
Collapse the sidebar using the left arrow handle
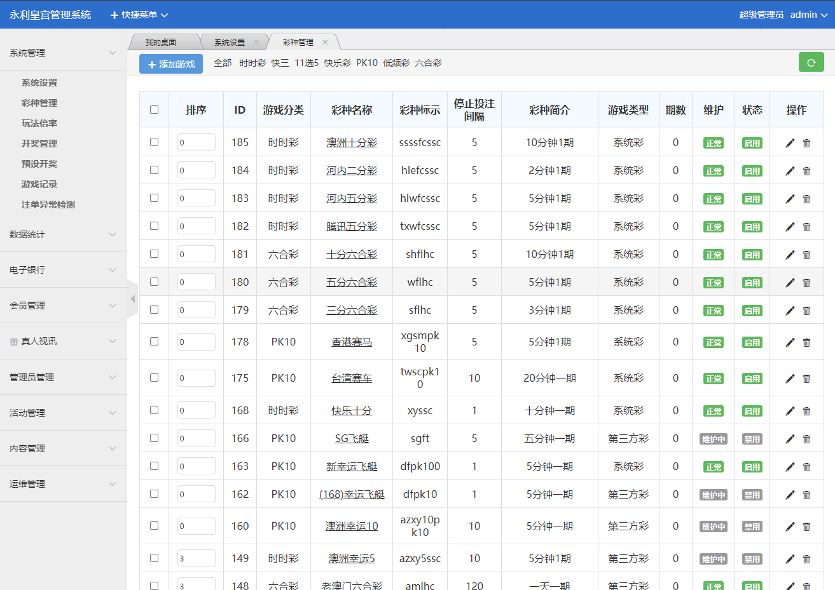pos(132,298)
